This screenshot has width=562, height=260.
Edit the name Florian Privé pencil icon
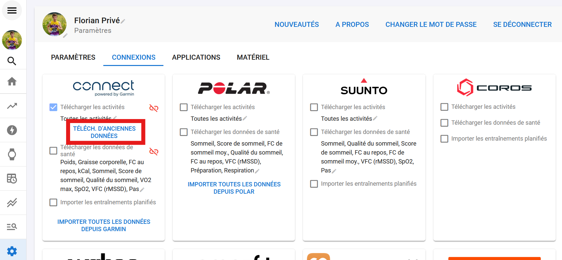click(x=123, y=21)
